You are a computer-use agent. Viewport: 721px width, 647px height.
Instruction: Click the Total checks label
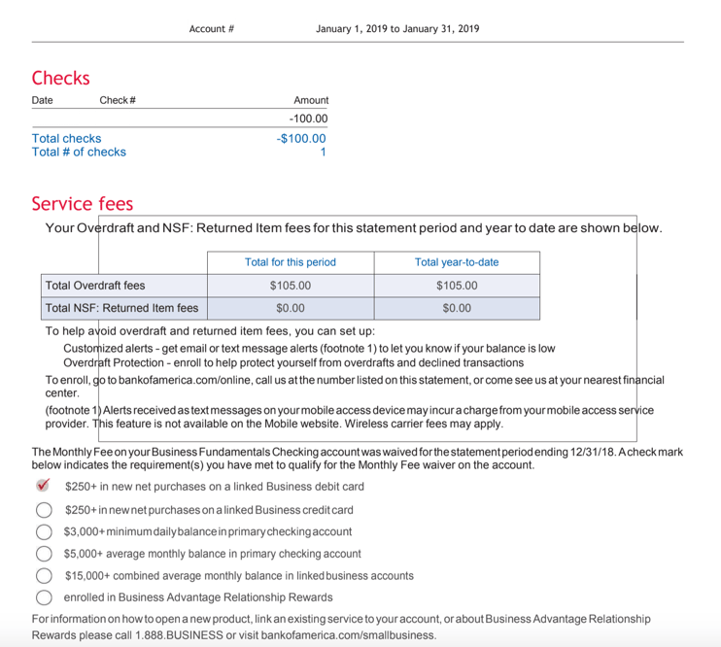(x=67, y=138)
